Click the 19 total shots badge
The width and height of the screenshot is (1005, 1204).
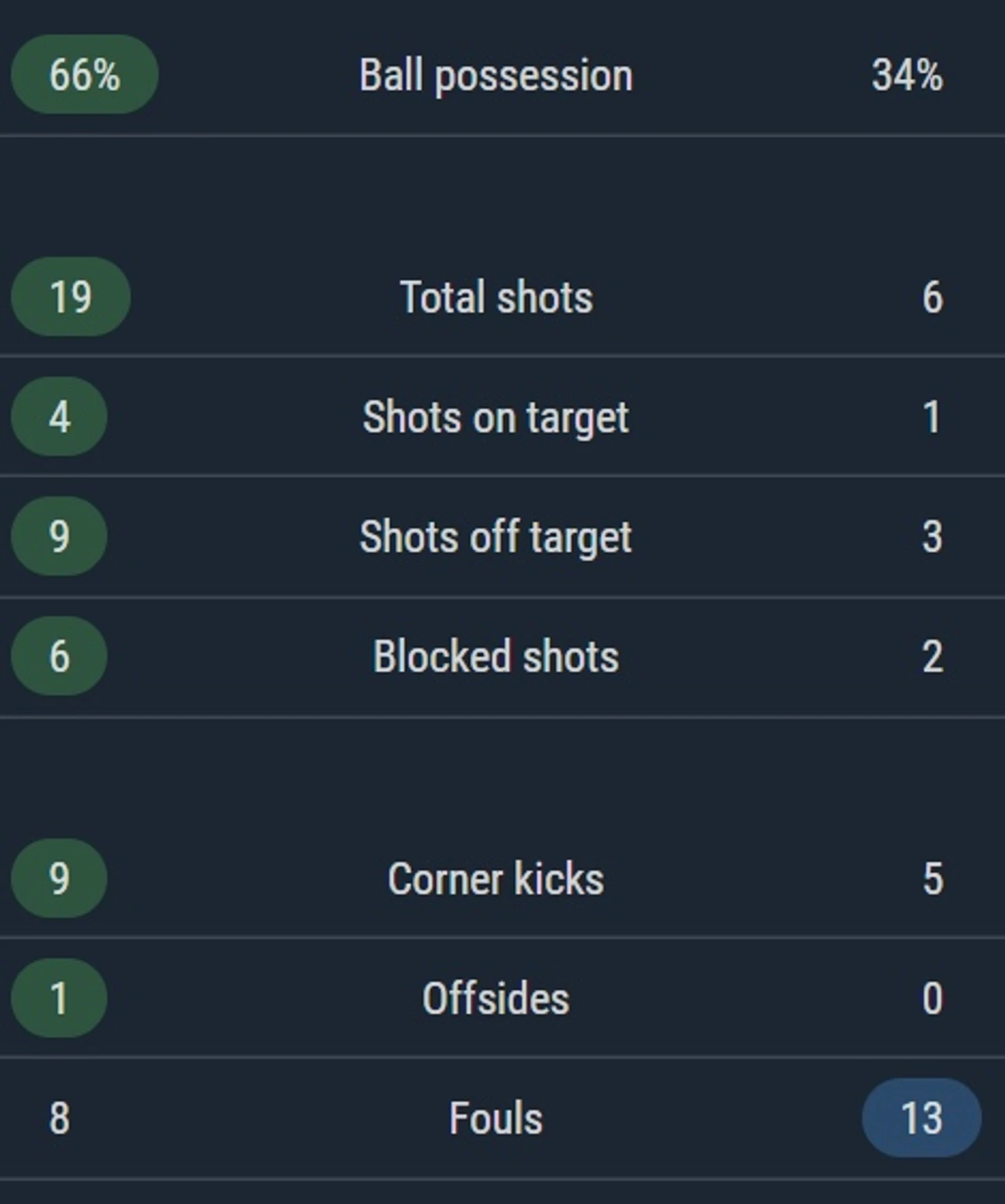click(x=71, y=297)
